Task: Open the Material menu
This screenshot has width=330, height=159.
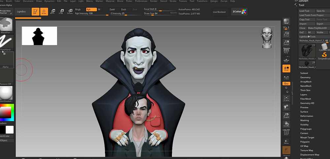Action: (x=110, y=1)
